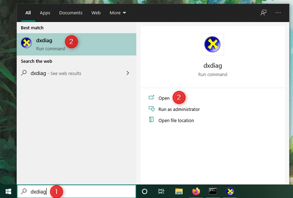Switch to the Documents tab
Viewport: 293px width, 198px height.
[x=71, y=13]
